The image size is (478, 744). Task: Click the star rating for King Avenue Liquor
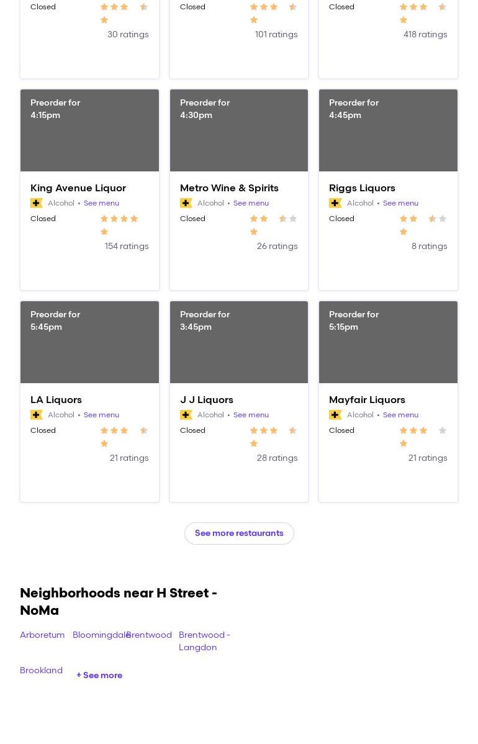(124, 225)
